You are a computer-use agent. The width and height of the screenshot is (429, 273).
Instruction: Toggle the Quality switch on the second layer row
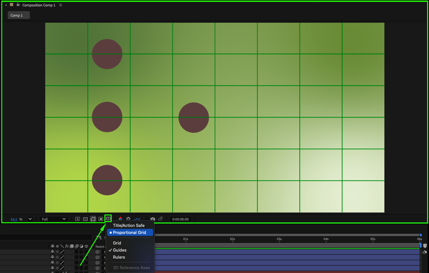[62, 257]
